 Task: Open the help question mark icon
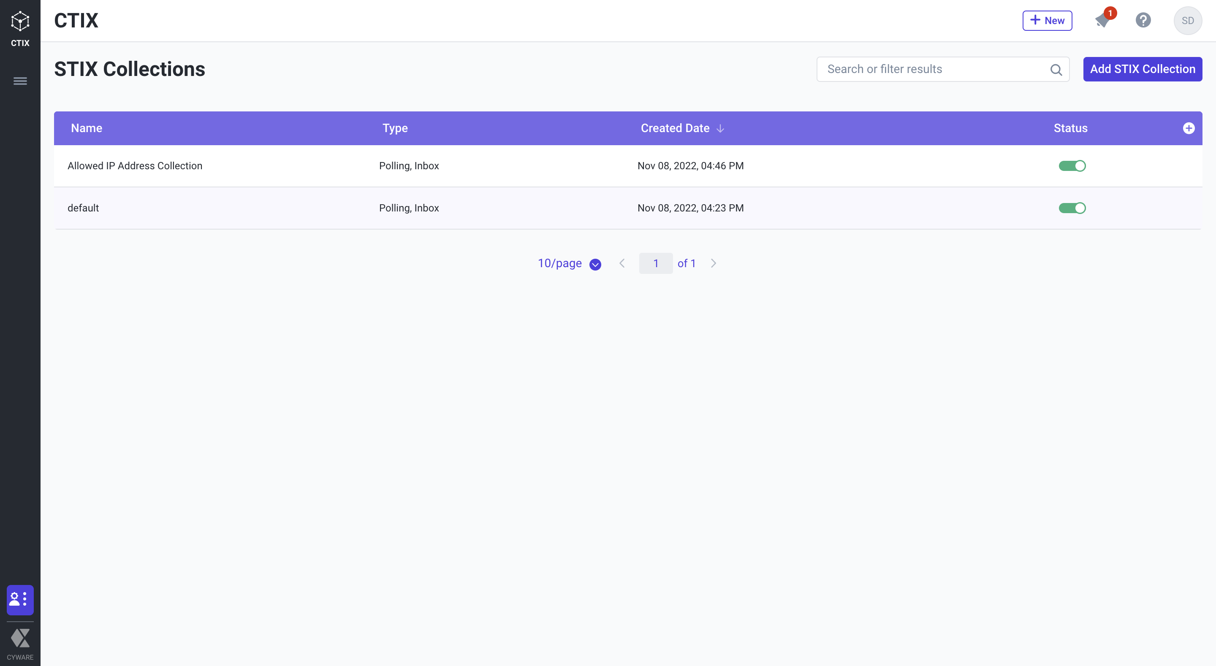tap(1143, 20)
